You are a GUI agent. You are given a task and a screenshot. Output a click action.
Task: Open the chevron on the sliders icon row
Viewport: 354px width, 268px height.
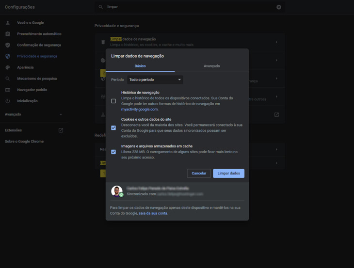276,96
